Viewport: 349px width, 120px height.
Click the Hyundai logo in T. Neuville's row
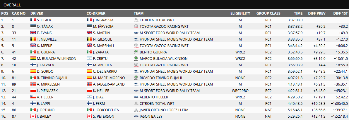click(x=136, y=39)
